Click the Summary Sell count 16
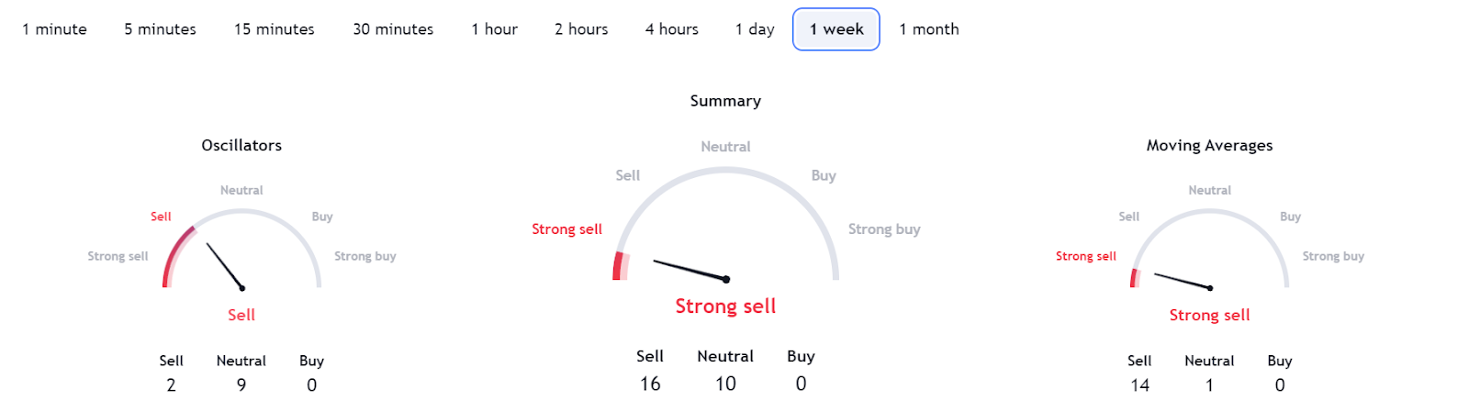Image resolution: width=1469 pixels, height=412 pixels. coord(650,384)
